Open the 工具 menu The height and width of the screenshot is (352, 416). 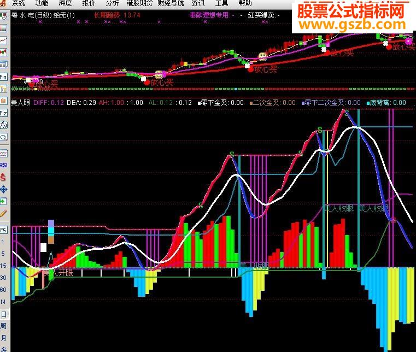[221, 3]
